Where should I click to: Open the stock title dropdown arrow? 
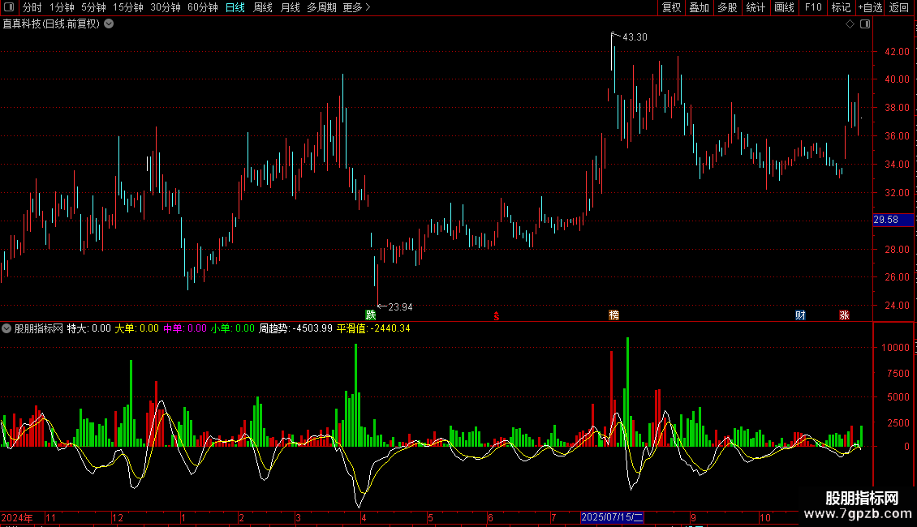tap(109, 24)
